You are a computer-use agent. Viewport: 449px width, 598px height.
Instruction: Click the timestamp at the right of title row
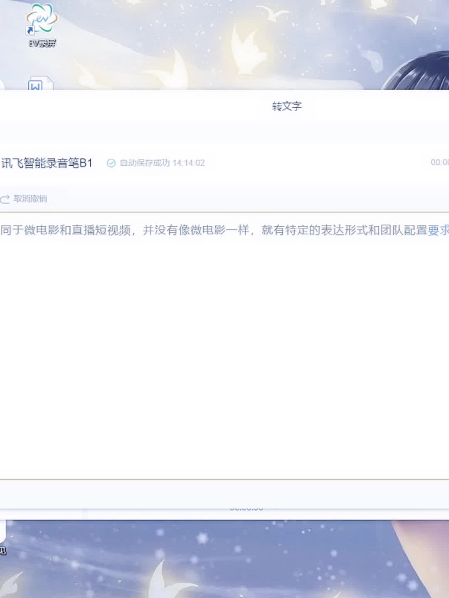click(x=439, y=162)
